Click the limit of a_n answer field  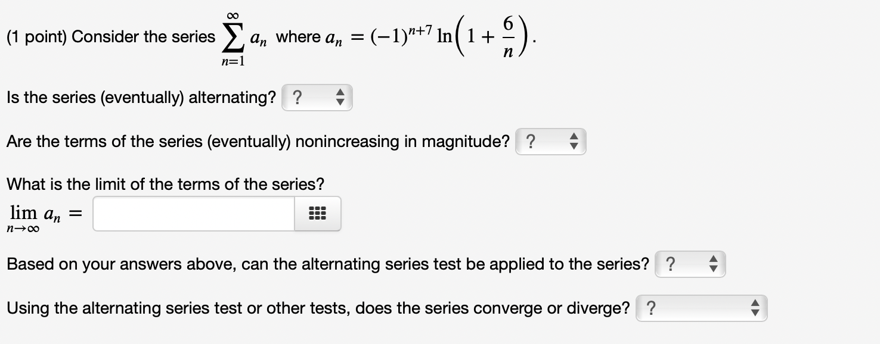(x=194, y=214)
